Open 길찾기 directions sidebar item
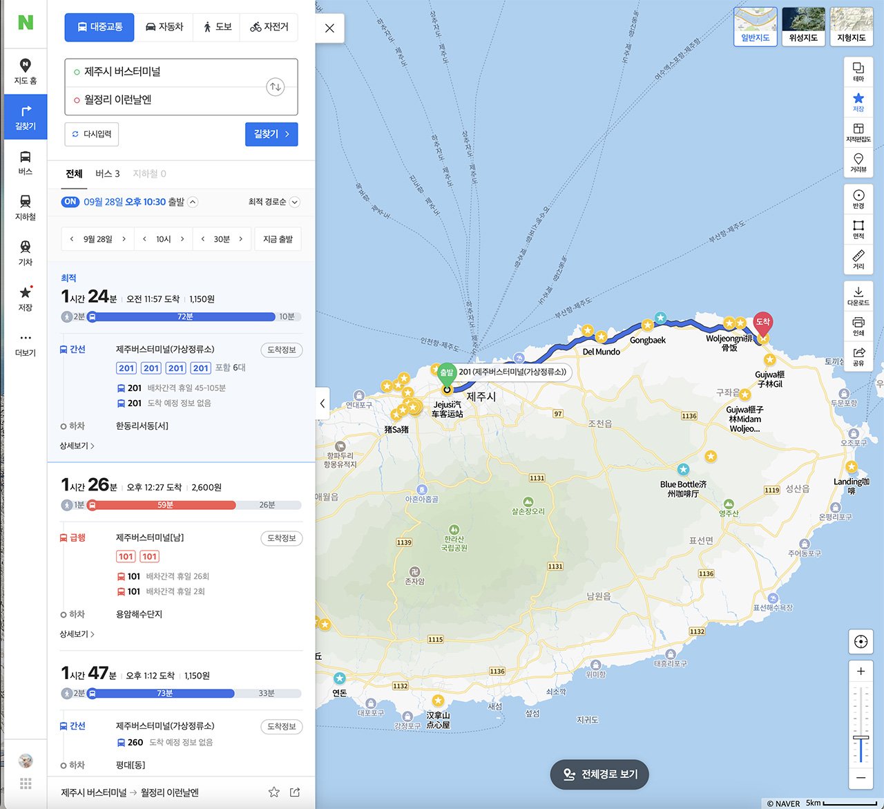The width and height of the screenshot is (884, 809). (26, 117)
